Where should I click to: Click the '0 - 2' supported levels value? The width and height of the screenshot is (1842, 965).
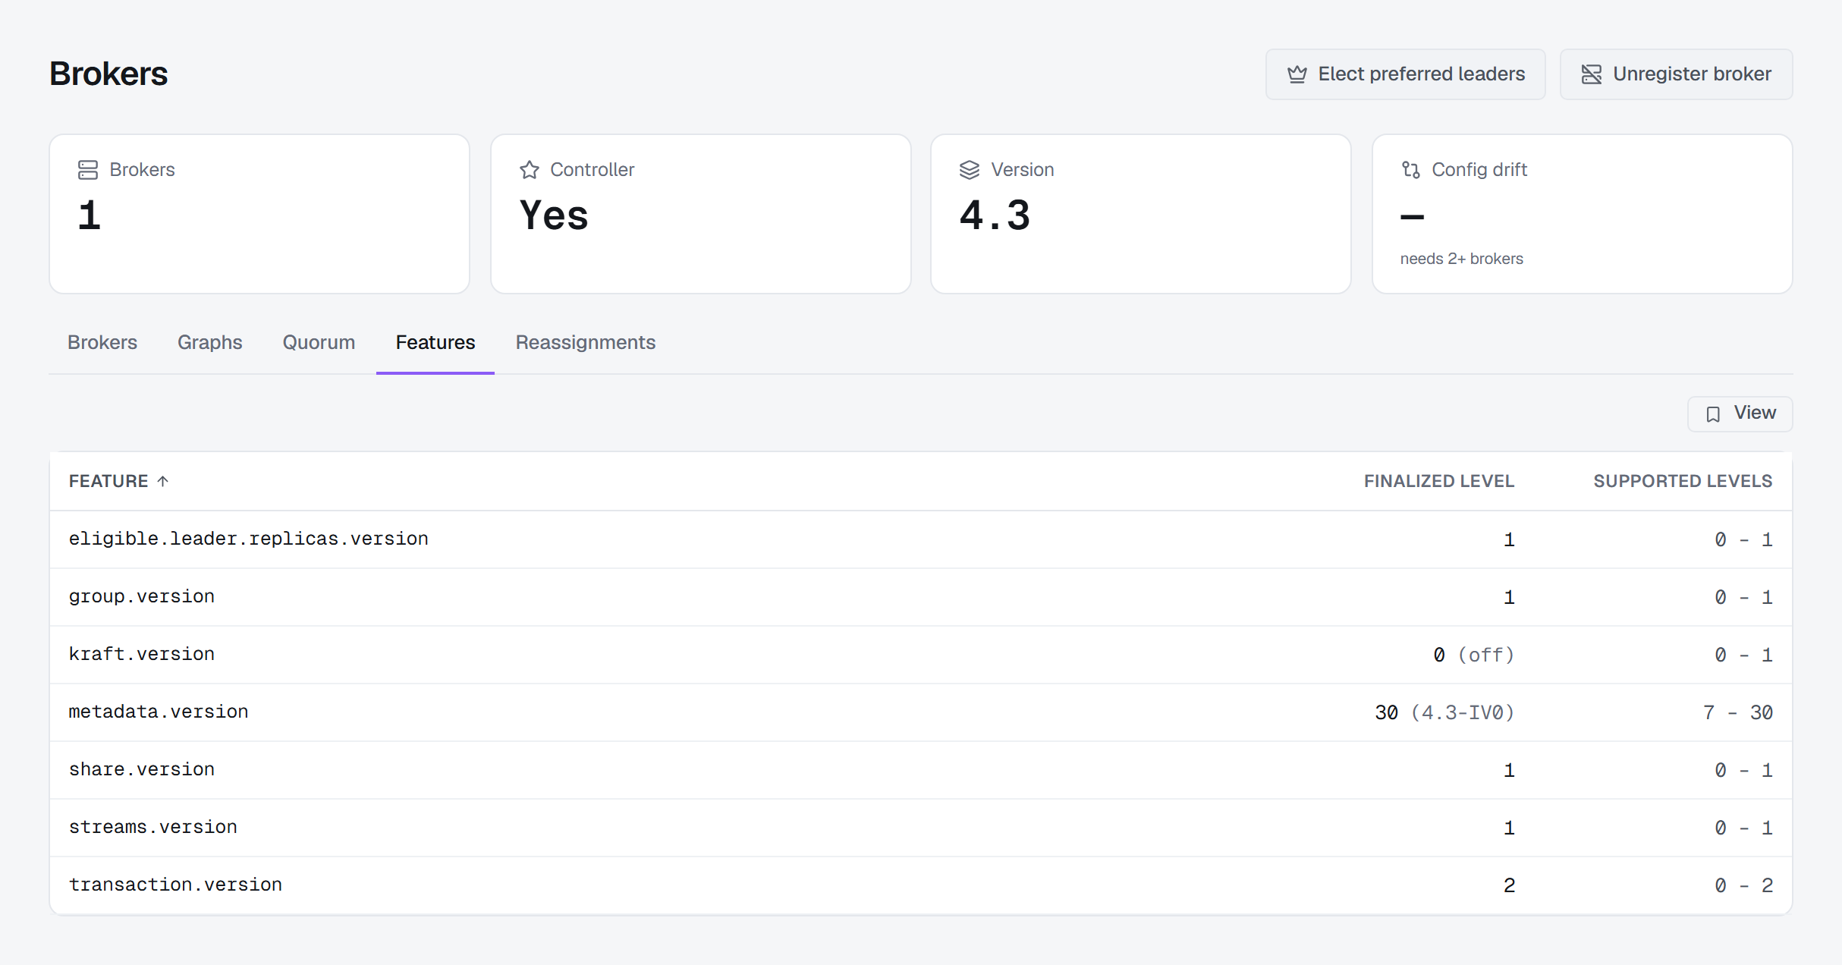pos(1743,885)
